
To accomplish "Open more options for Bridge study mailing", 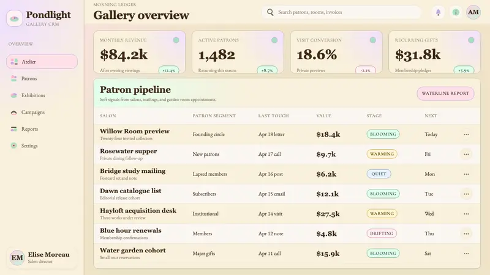I will click(466, 174).
